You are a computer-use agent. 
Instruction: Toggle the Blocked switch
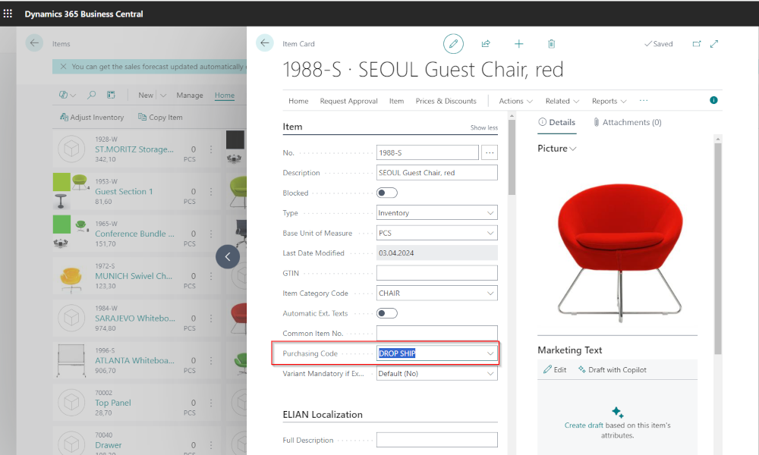pyautogui.click(x=387, y=193)
